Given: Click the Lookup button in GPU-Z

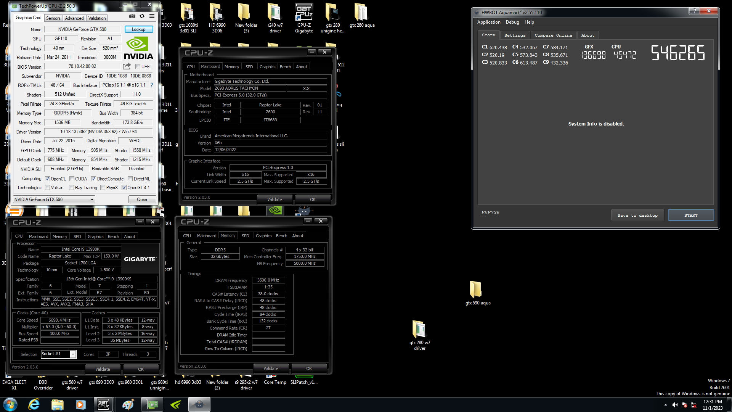Looking at the screenshot, I should pyautogui.click(x=139, y=29).
